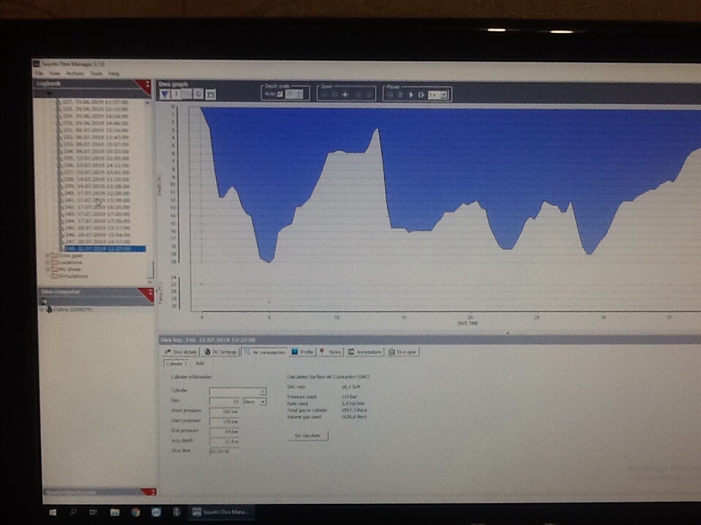Viewport: 701px width, 525px height.
Task: Click the Player step-forward button
Action: (421, 95)
